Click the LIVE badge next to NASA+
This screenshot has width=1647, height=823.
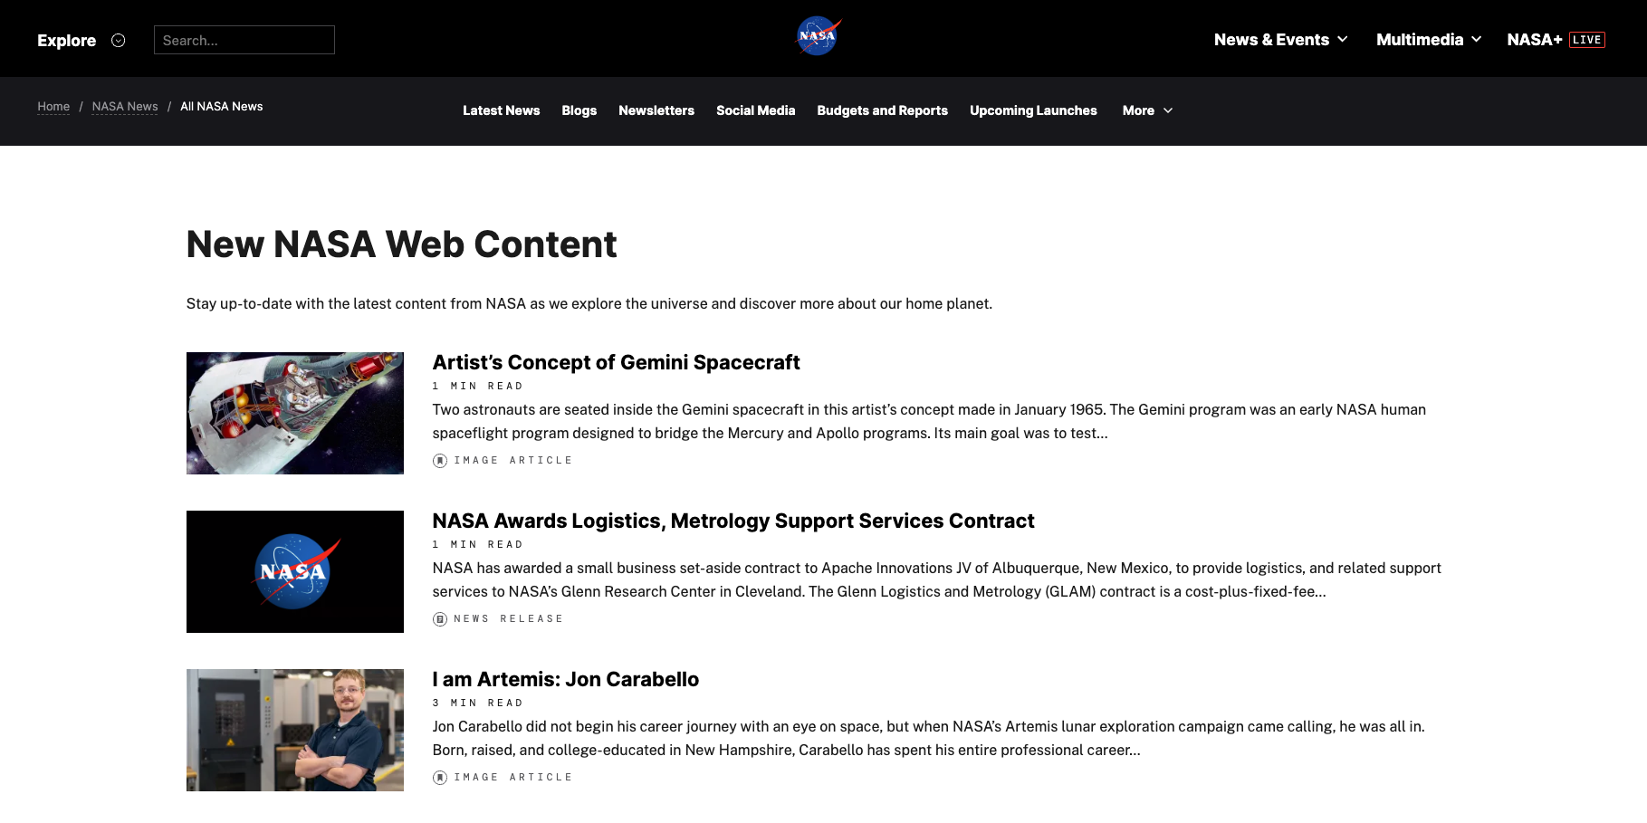click(x=1587, y=39)
